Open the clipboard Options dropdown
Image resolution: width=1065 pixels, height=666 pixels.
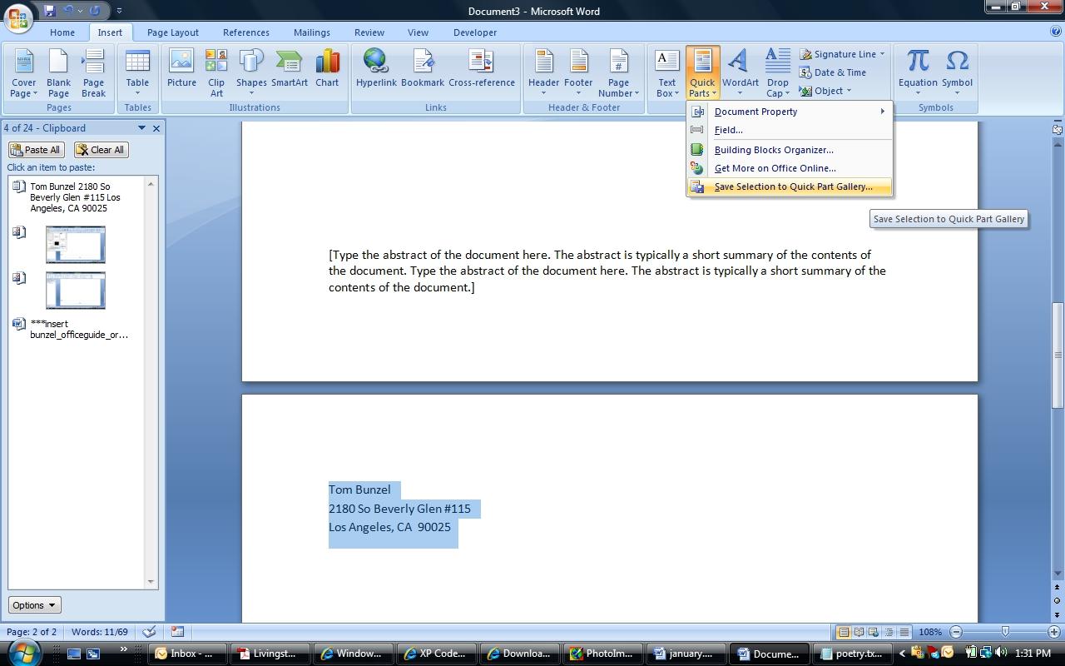(33, 604)
